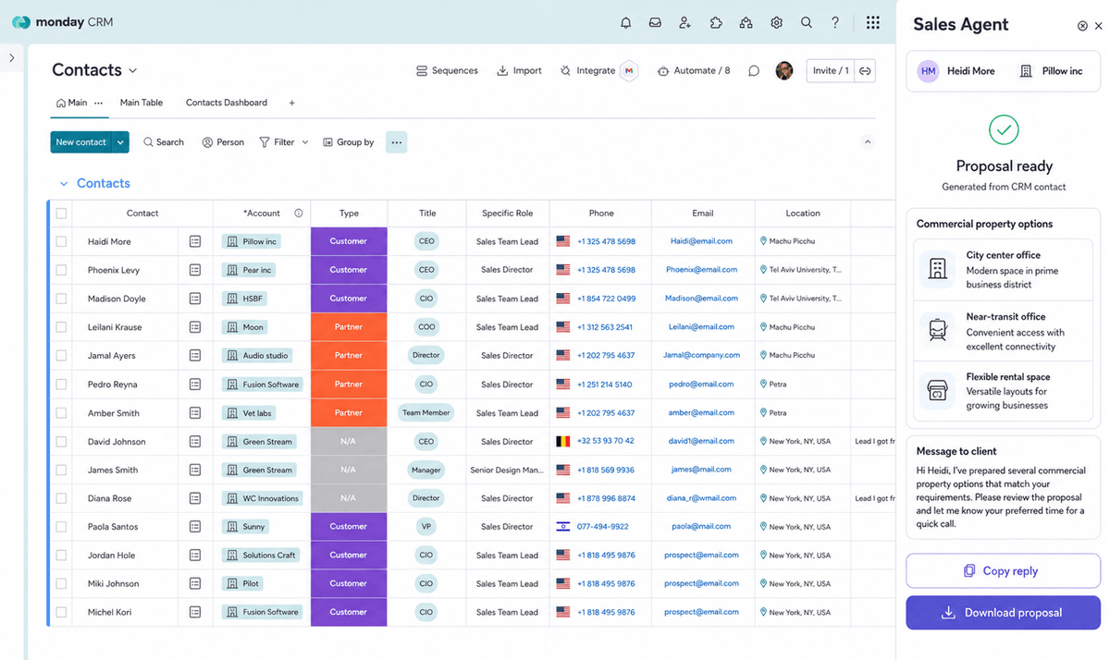The height and width of the screenshot is (660, 1110).
Task: Open Type dropdown for Leilani Krause Partner
Action: pyautogui.click(x=349, y=327)
